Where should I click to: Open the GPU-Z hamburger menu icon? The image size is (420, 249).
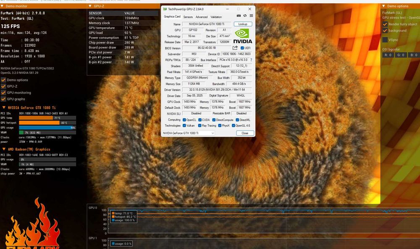click(x=251, y=16)
